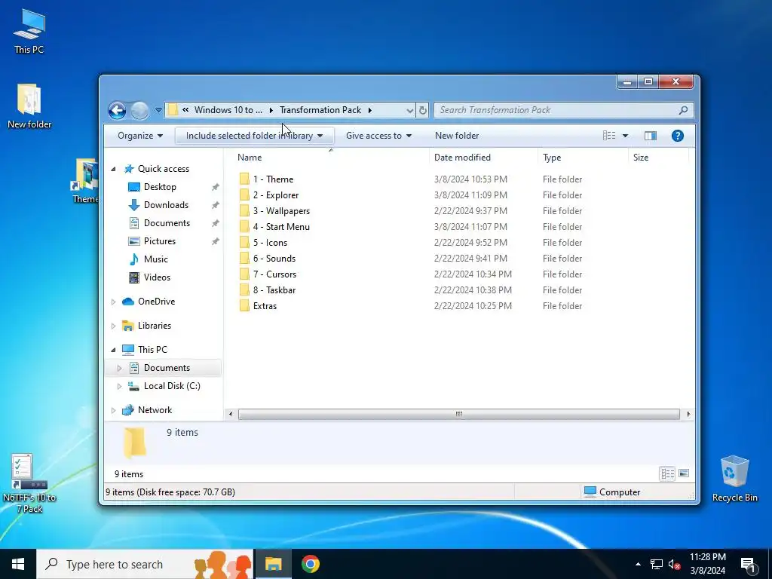Switch to large thumbnails view in status bar
772x579 pixels.
coord(683,473)
